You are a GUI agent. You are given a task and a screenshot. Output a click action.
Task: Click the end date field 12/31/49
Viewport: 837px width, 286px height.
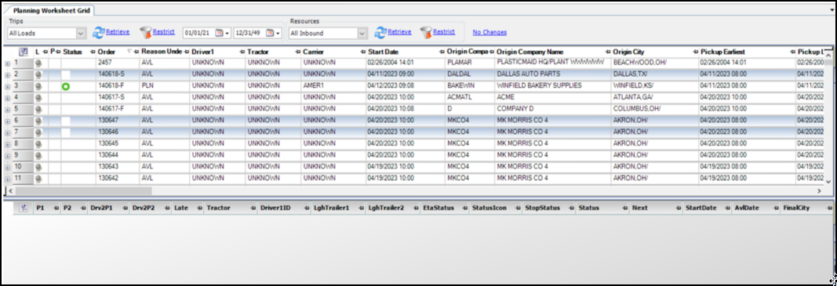point(249,33)
